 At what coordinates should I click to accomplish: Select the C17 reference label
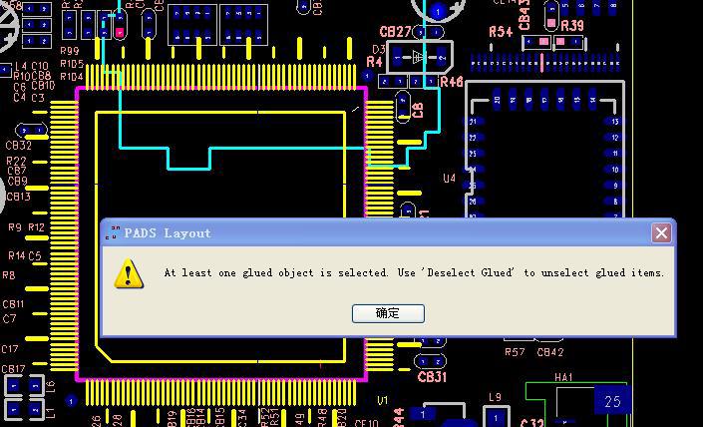10,349
